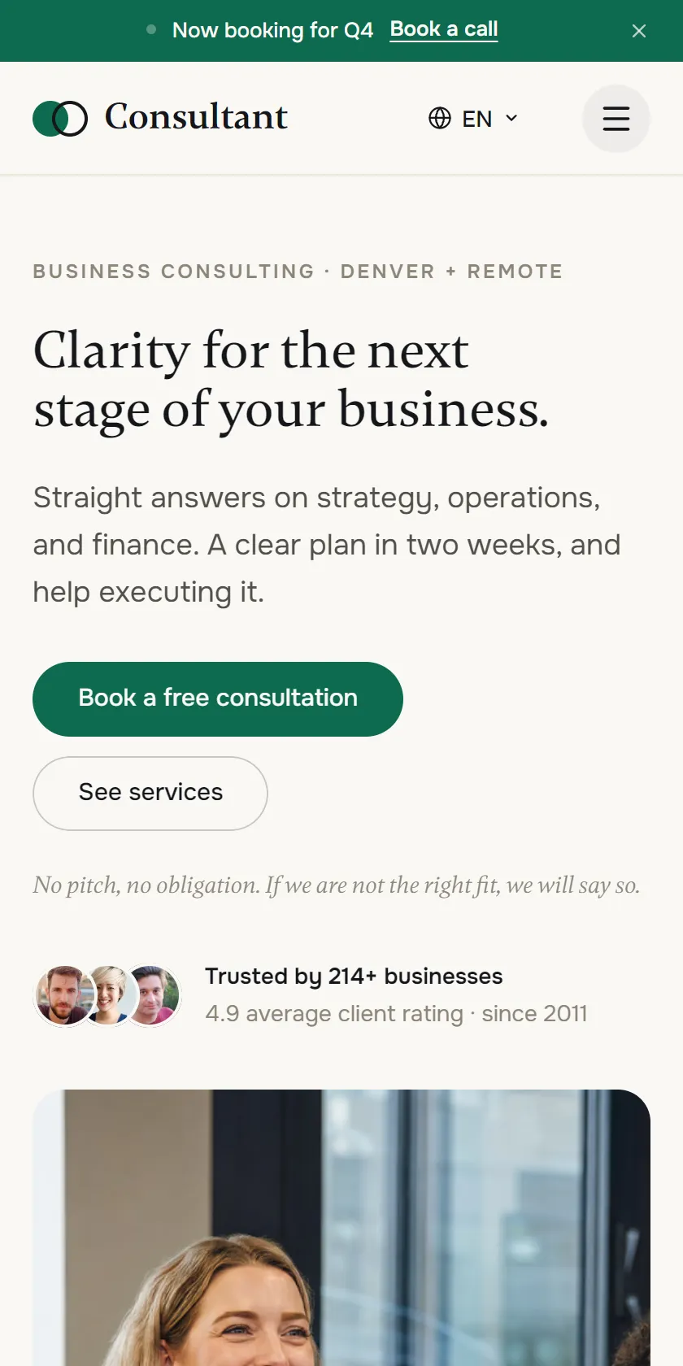This screenshot has width=683, height=1366.
Task: Click the See services button
Action: pyautogui.click(x=150, y=794)
